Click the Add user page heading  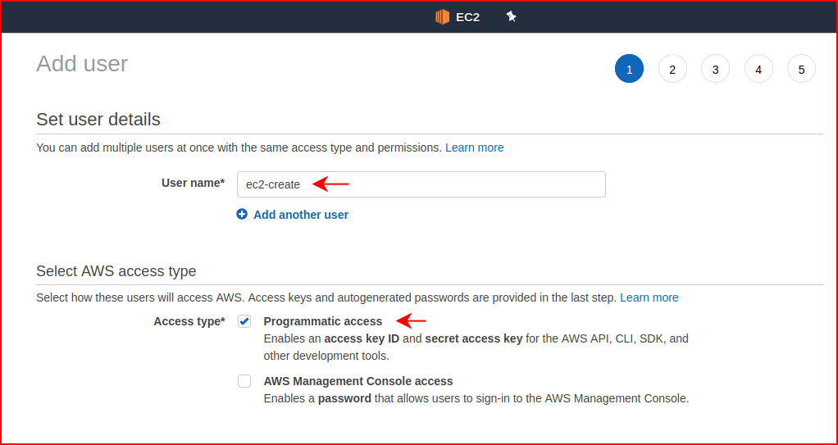82,64
